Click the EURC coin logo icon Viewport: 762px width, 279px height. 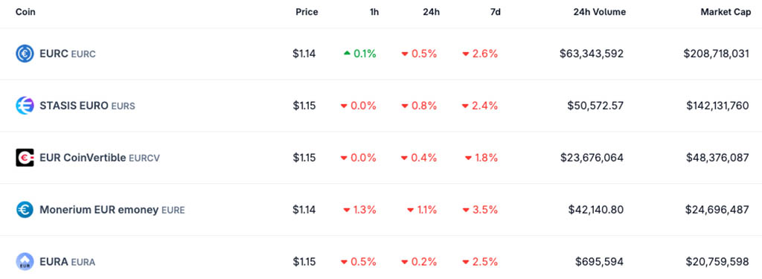pos(25,54)
